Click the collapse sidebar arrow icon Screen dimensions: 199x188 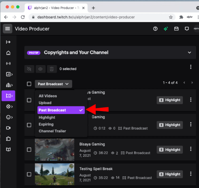8,42
